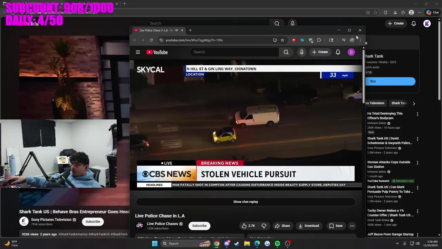
Task: Open options for Woman Attacks Cops video
Action: [x=417, y=163]
